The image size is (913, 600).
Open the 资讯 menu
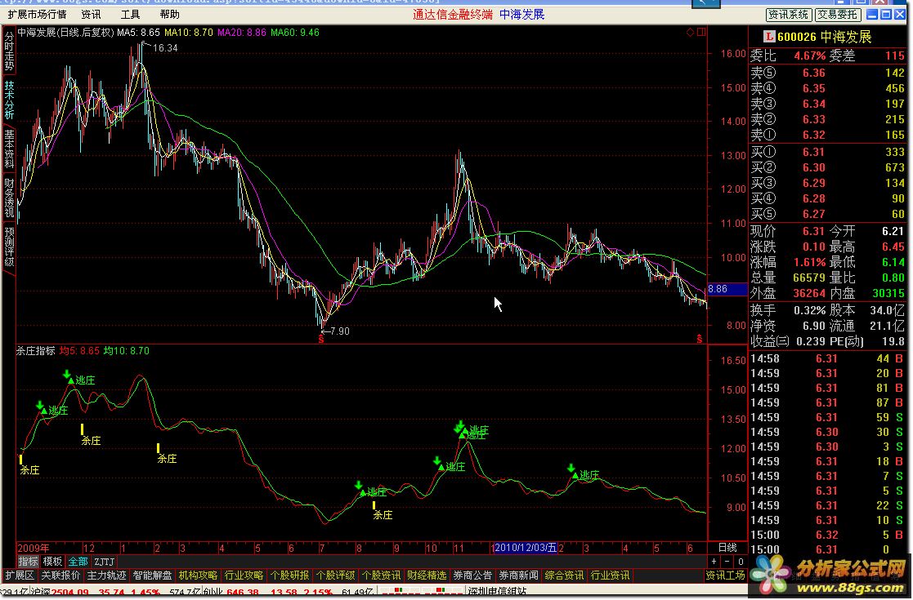(91, 14)
